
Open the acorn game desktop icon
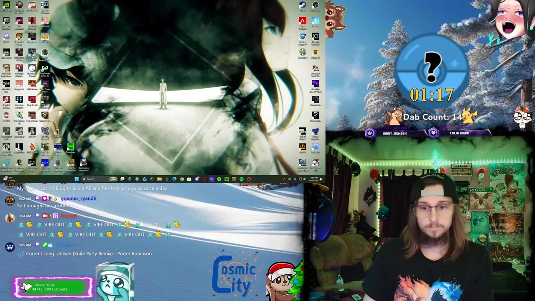pyautogui.click(x=19, y=38)
